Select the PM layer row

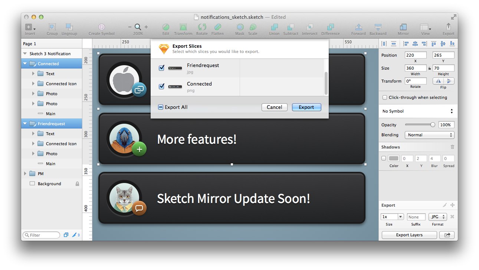click(x=52, y=174)
